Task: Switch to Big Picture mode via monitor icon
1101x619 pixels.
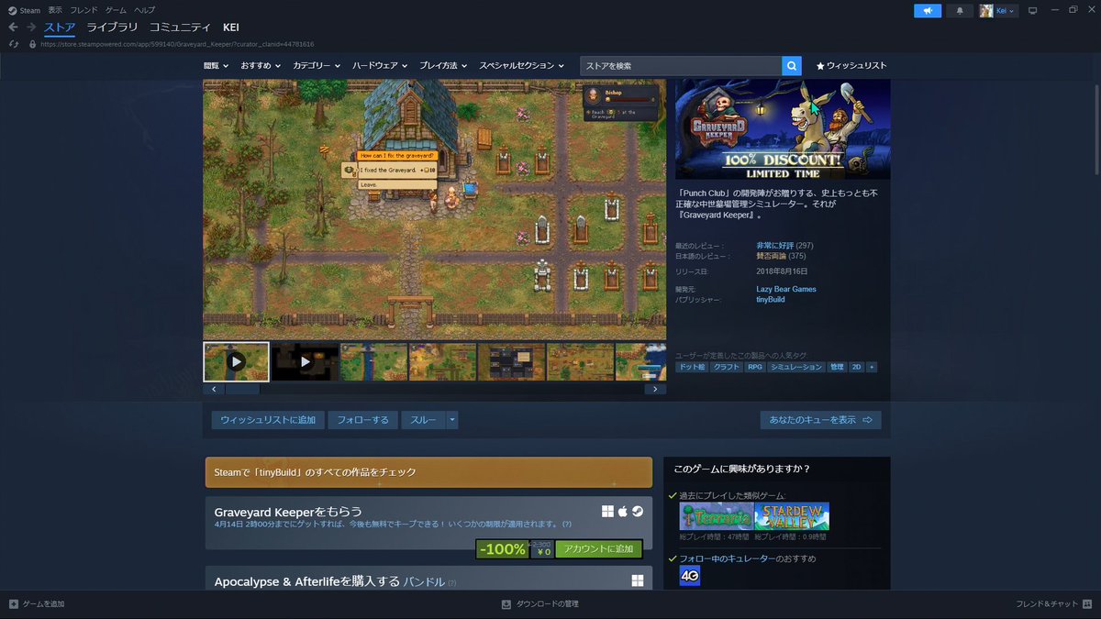Action: [1032, 10]
